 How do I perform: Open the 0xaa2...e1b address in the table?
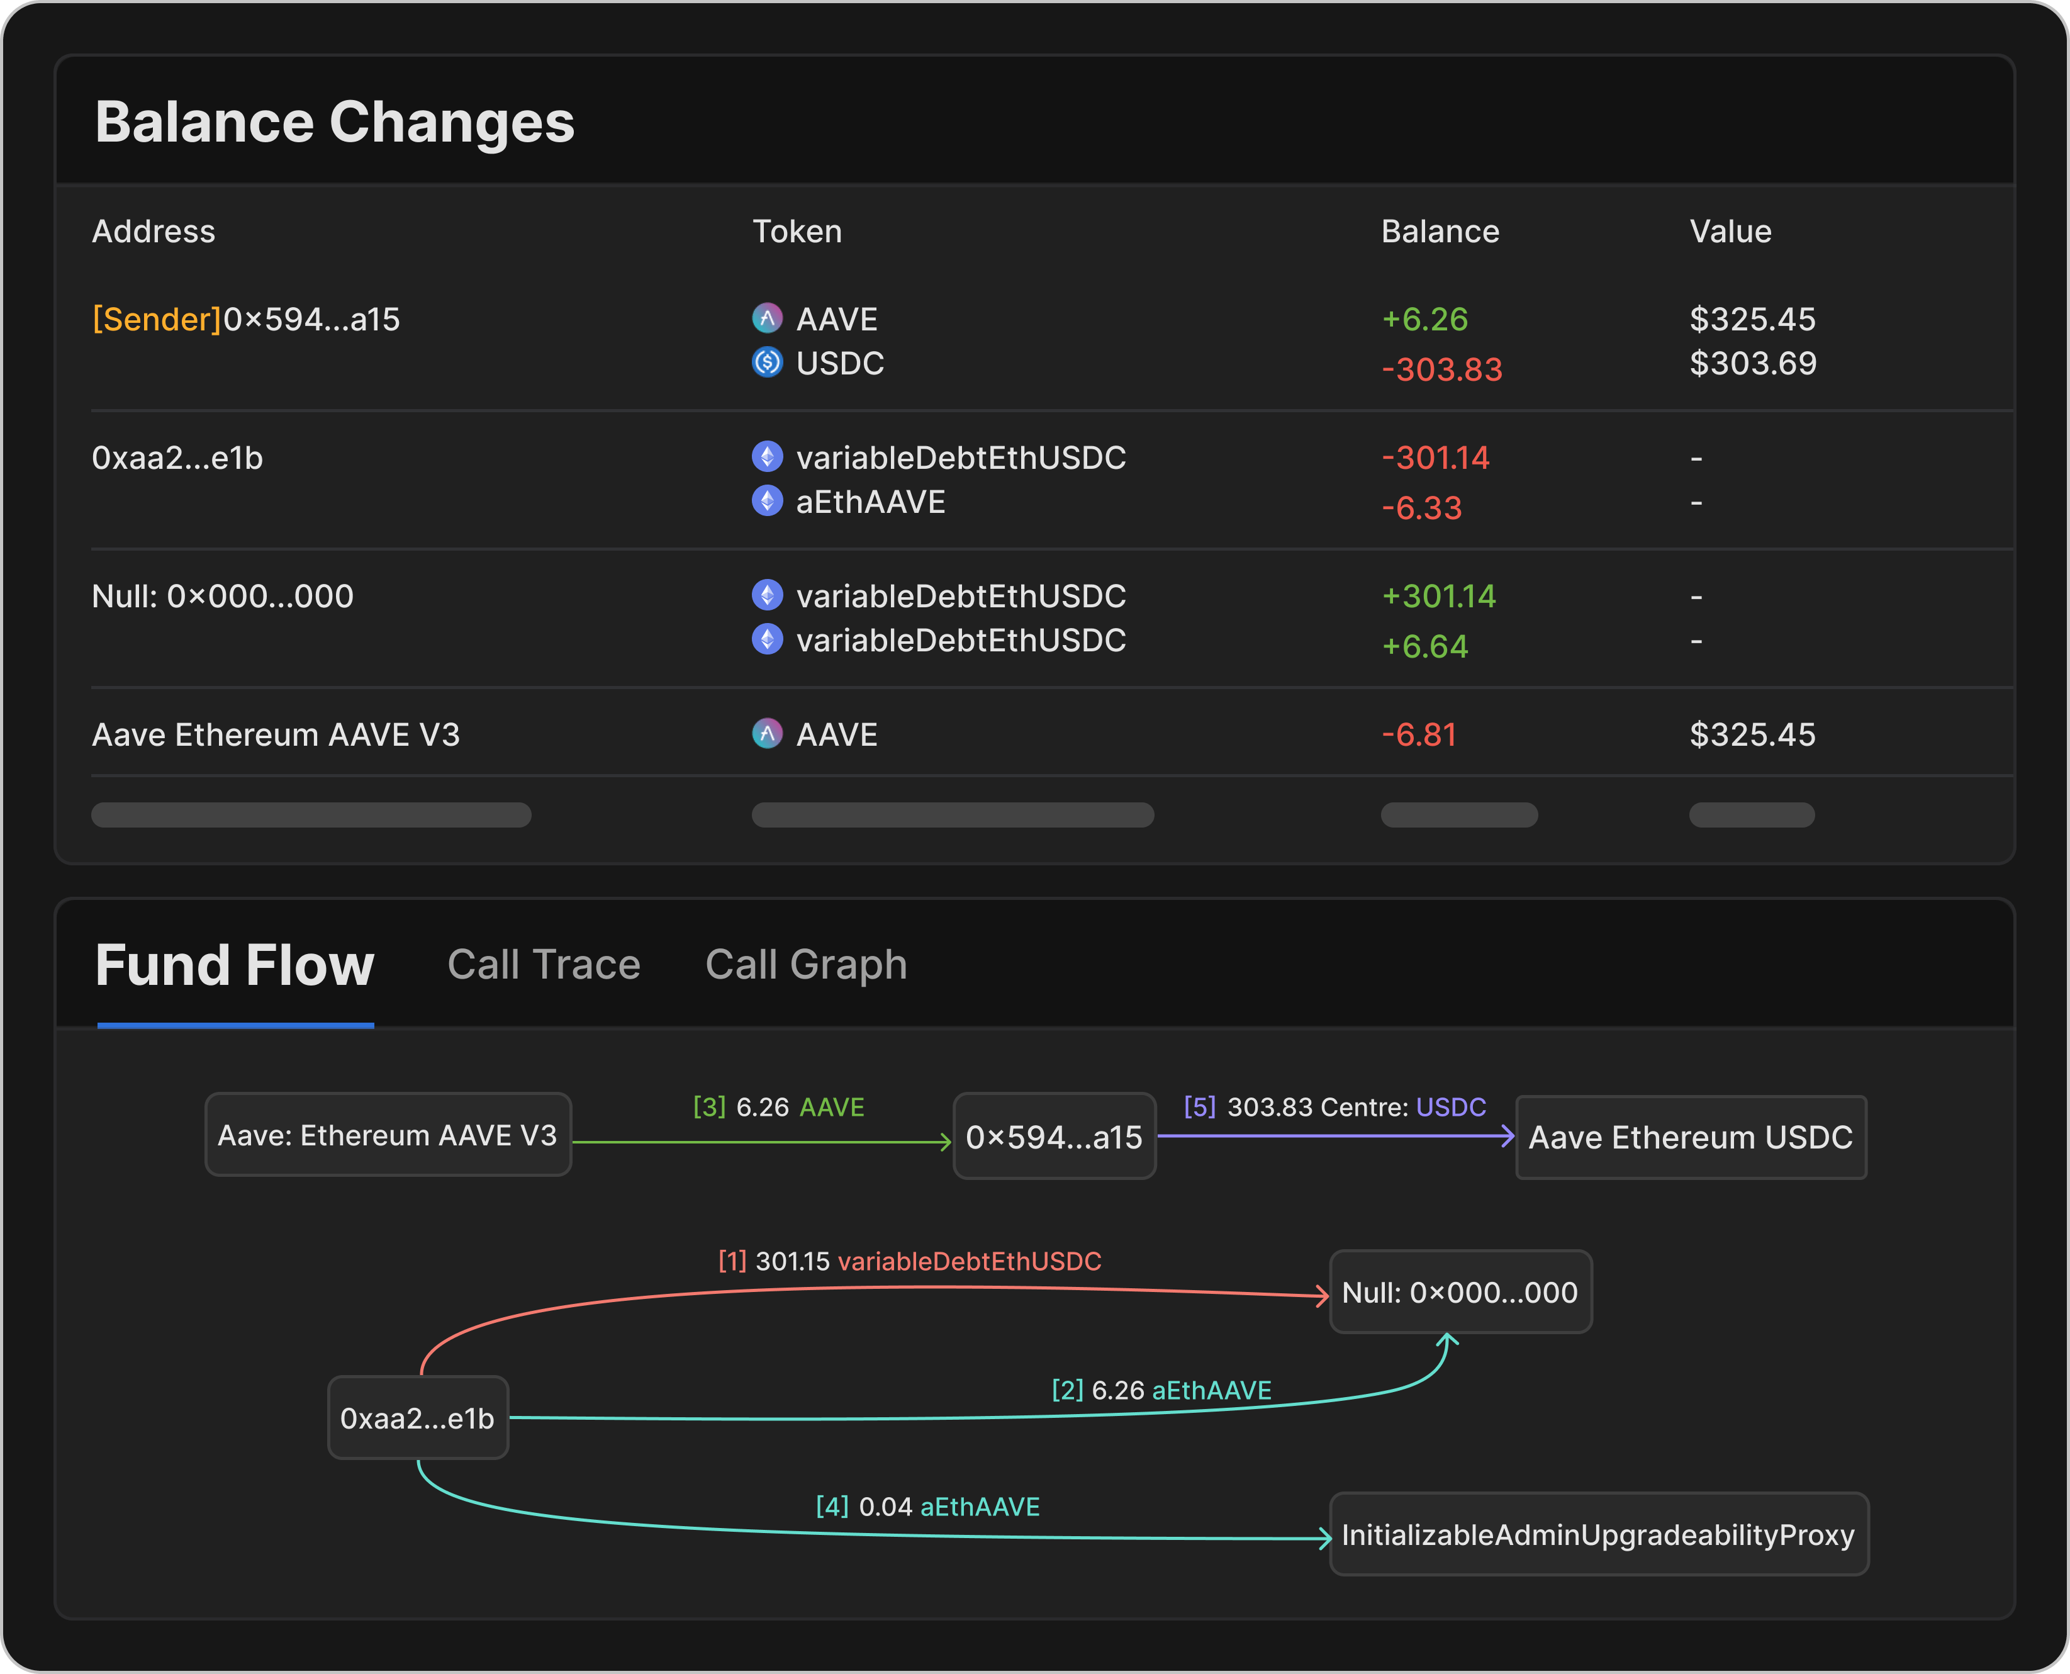177,458
